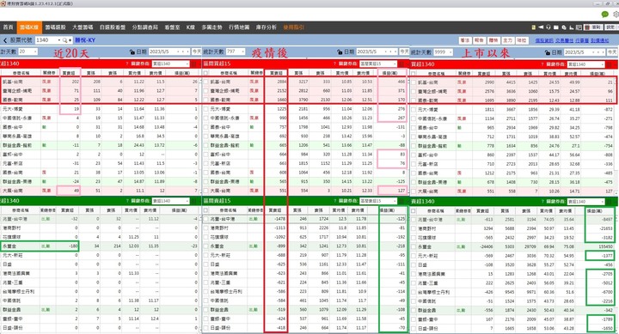The width and height of the screenshot is (619, 334).
Task: Open the 自選股看盤 tab
Action: 113,27
